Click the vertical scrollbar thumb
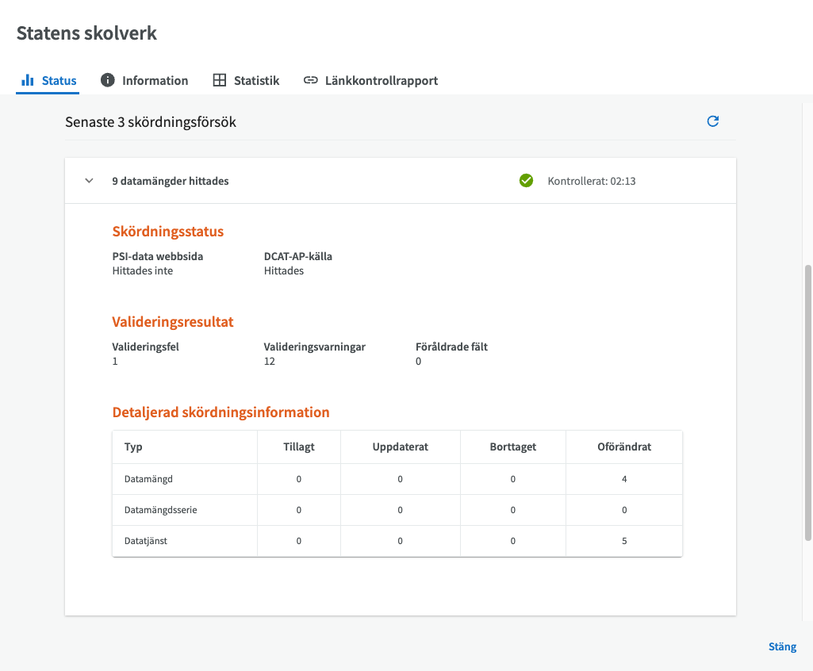Screen dimensions: 813x671 (807, 403)
